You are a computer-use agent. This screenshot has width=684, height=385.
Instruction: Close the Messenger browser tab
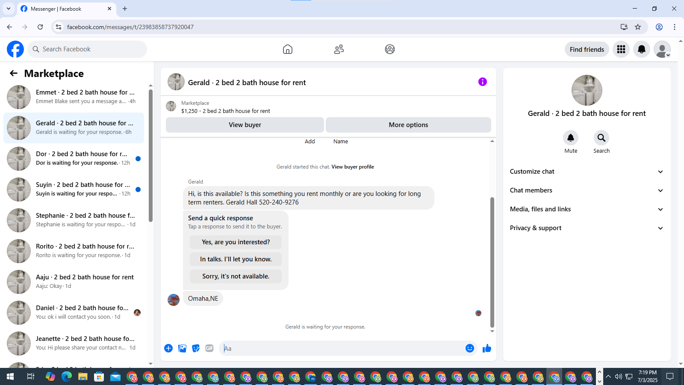pyautogui.click(x=109, y=9)
